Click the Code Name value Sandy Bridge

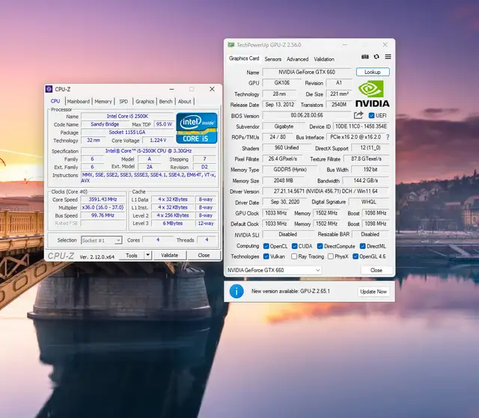pos(105,124)
